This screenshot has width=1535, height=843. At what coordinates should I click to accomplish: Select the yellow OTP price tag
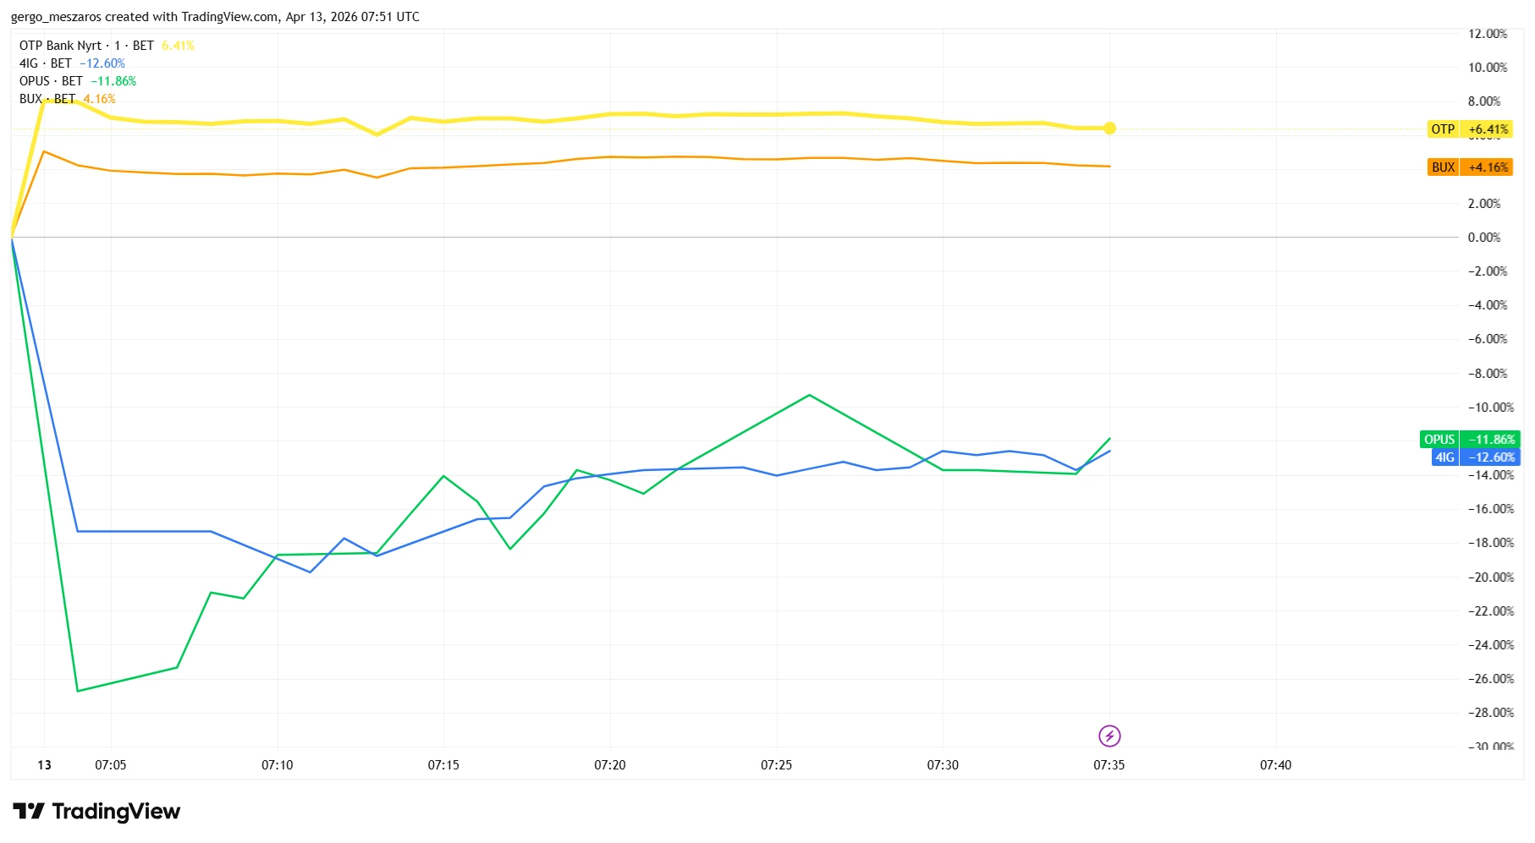click(1443, 129)
